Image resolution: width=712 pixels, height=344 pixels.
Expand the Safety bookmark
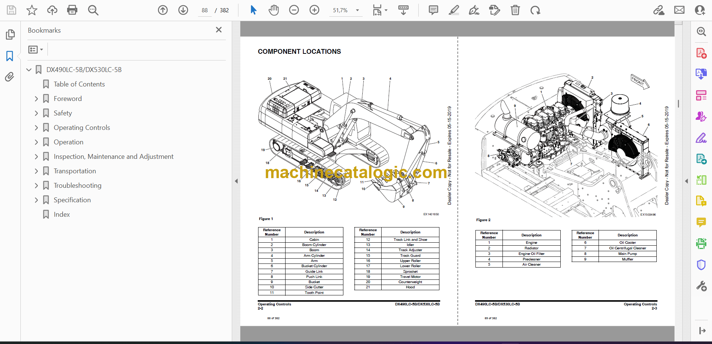pyautogui.click(x=36, y=113)
